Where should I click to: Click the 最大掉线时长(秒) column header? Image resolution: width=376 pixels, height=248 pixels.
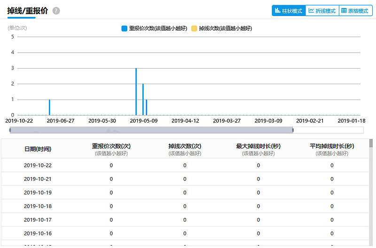coord(258,149)
